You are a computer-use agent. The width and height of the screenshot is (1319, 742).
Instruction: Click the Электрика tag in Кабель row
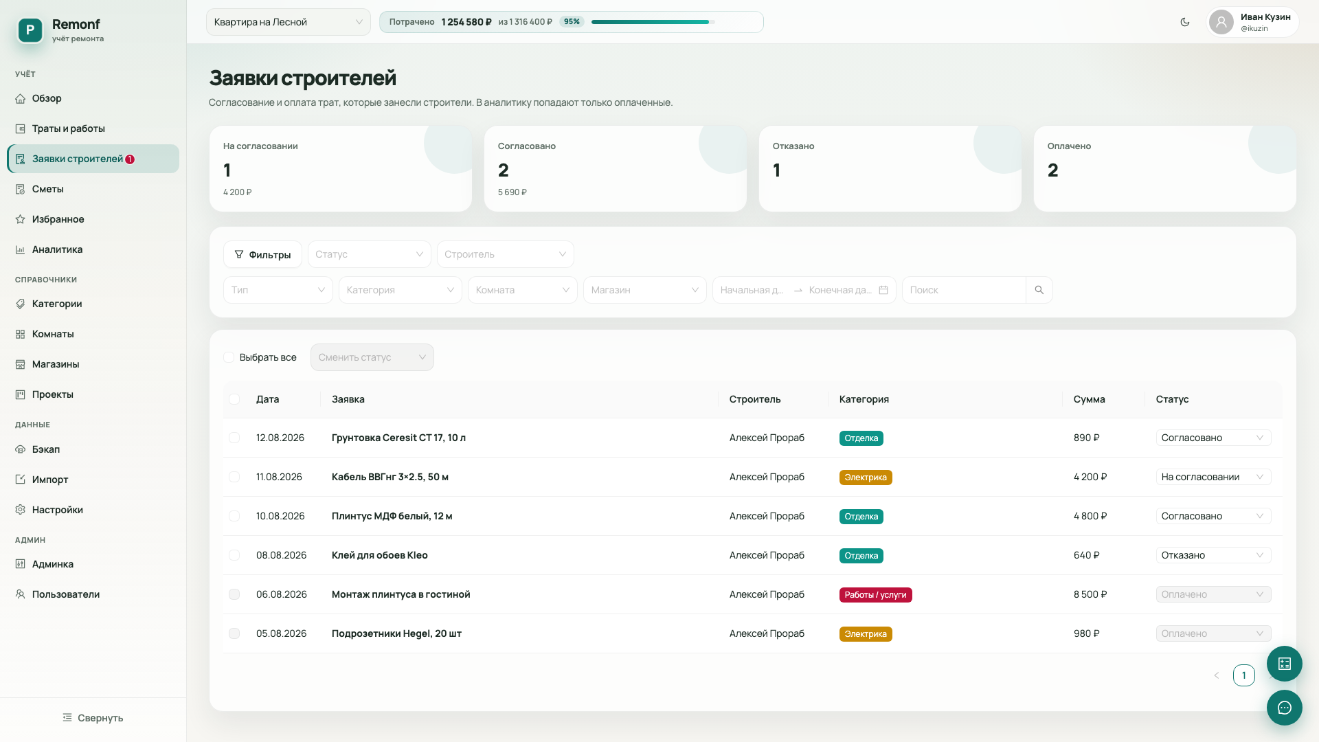[x=866, y=477]
